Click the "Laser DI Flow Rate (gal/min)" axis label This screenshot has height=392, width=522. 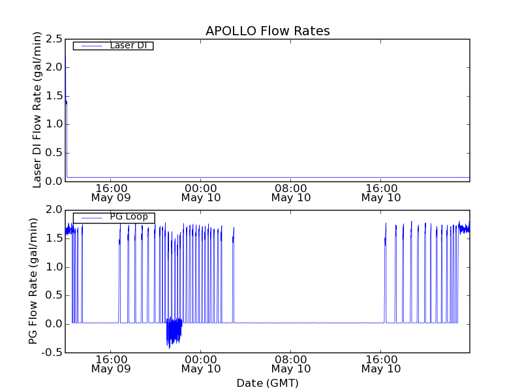click(x=37, y=110)
